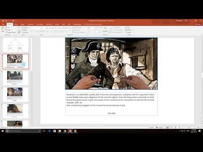Open File Explorer from the taskbar
The image size is (203, 152).
pos(60,131)
